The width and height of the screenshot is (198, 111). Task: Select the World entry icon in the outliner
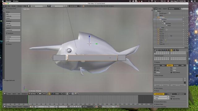click(158, 15)
